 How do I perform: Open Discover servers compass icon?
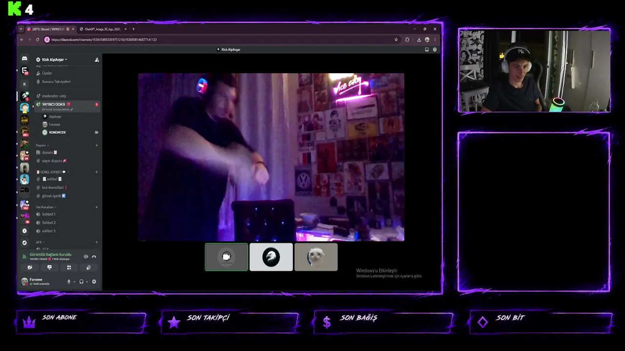(x=24, y=242)
